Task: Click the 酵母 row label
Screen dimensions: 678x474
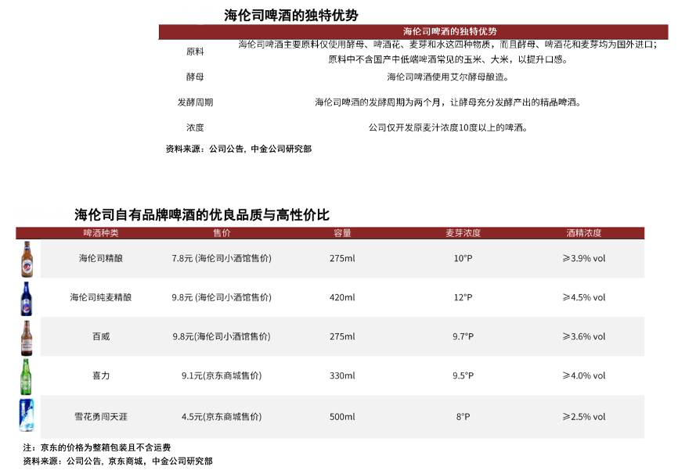Action: [x=195, y=77]
